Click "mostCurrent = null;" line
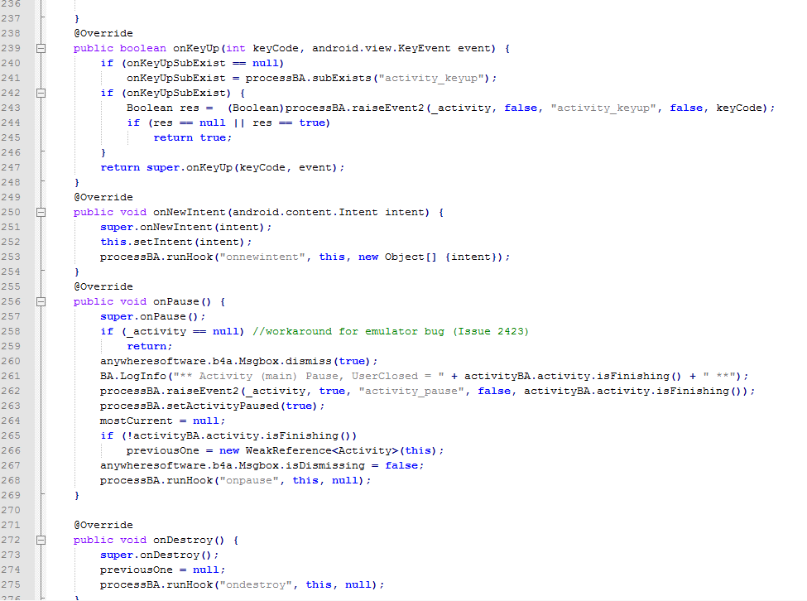The image size is (807, 601). [162, 421]
